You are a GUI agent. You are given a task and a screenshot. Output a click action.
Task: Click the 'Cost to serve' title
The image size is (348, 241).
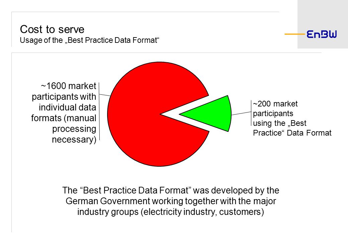coord(52,29)
